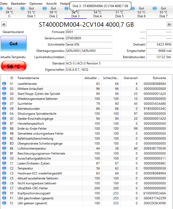Switch to Disk 1 tab
This screenshot has height=209, width=173.
tap(31, 12)
